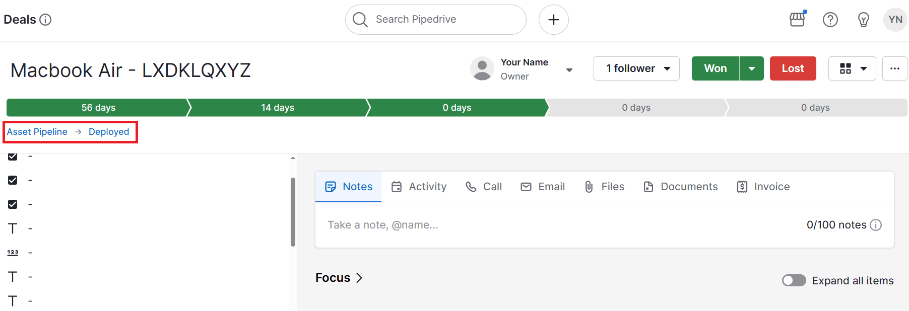The height and width of the screenshot is (311, 909).
Task: Open the lightbulb suggestions icon
Action: (863, 19)
